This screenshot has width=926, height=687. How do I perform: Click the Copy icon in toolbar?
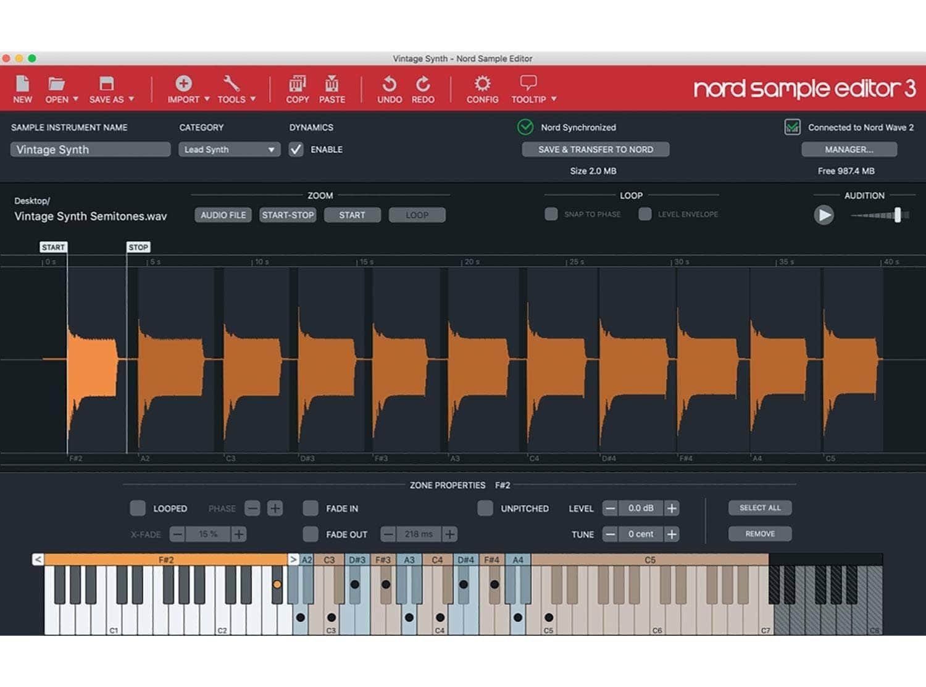[x=297, y=84]
